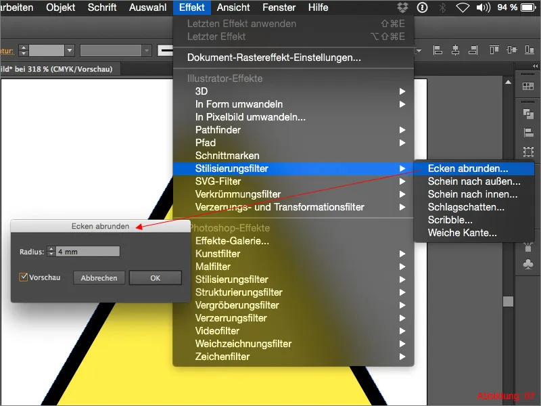Open the Effekt menu
Image resolution: width=541 pixels, height=406 pixels.
point(192,7)
